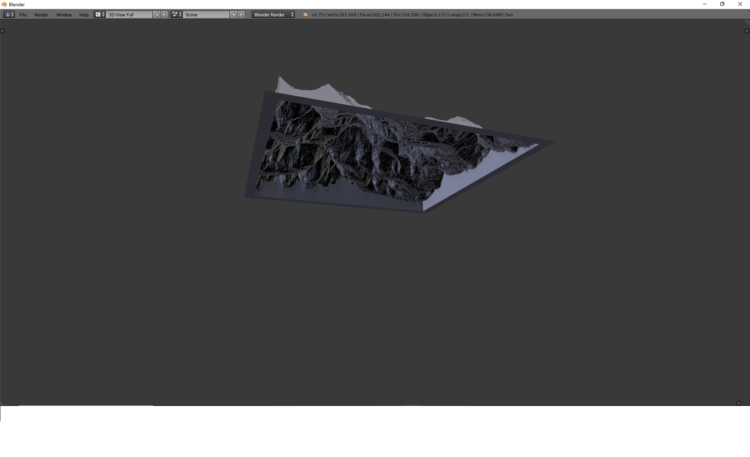Click the 'Mem:136.64M' statistic

[487, 15]
